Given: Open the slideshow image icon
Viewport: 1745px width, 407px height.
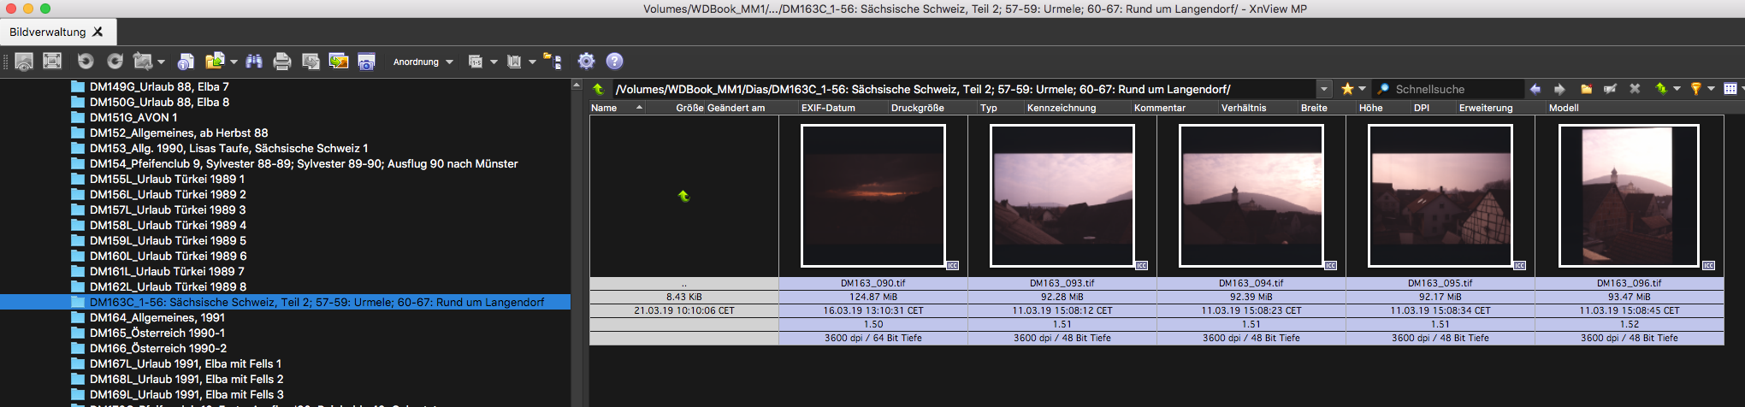Looking at the screenshot, I should point(339,62).
